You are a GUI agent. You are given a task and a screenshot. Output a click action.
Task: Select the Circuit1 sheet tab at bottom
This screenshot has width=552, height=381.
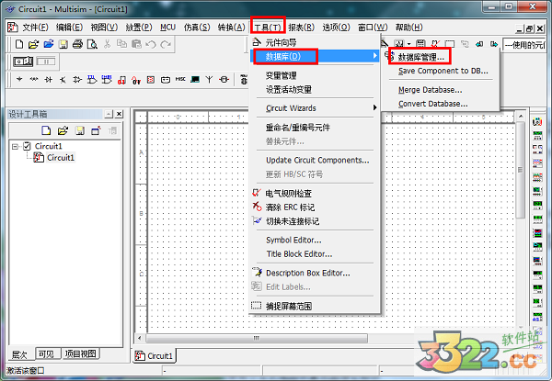pos(155,355)
